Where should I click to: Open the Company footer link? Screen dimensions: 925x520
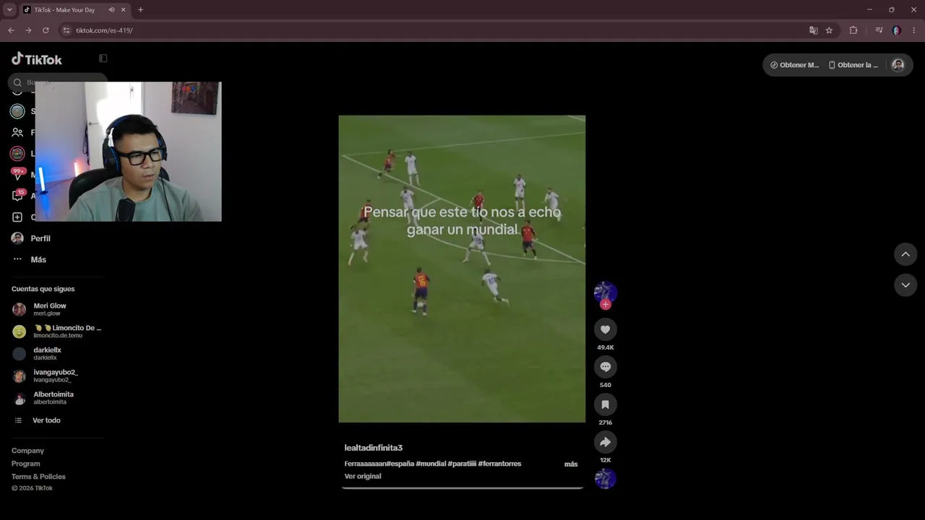(x=27, y=451)
